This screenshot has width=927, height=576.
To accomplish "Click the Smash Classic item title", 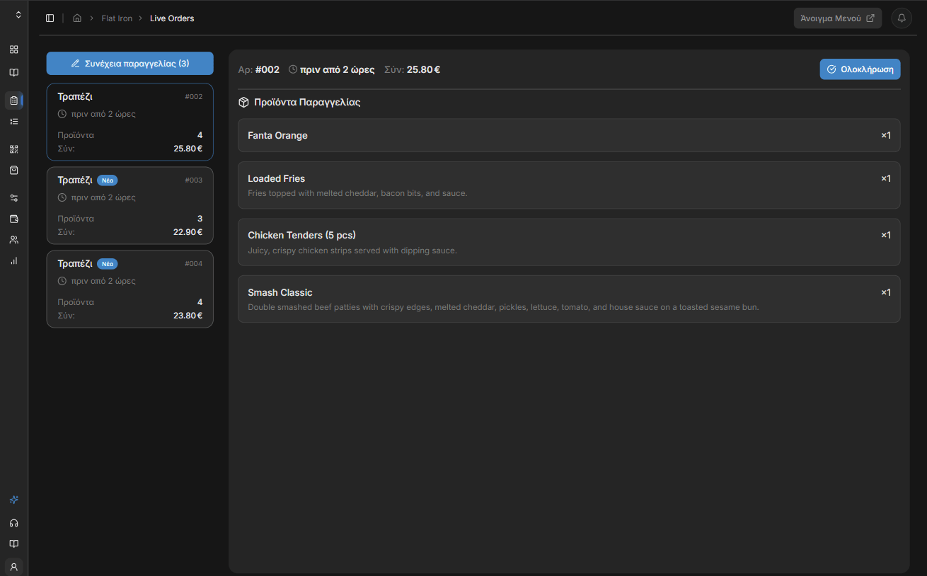I will click(x=280, y=292).
